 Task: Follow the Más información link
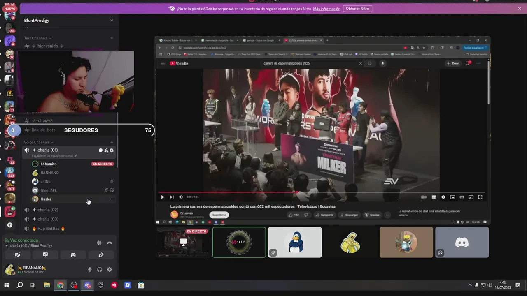pyautogui.click(x=326, y=9)
